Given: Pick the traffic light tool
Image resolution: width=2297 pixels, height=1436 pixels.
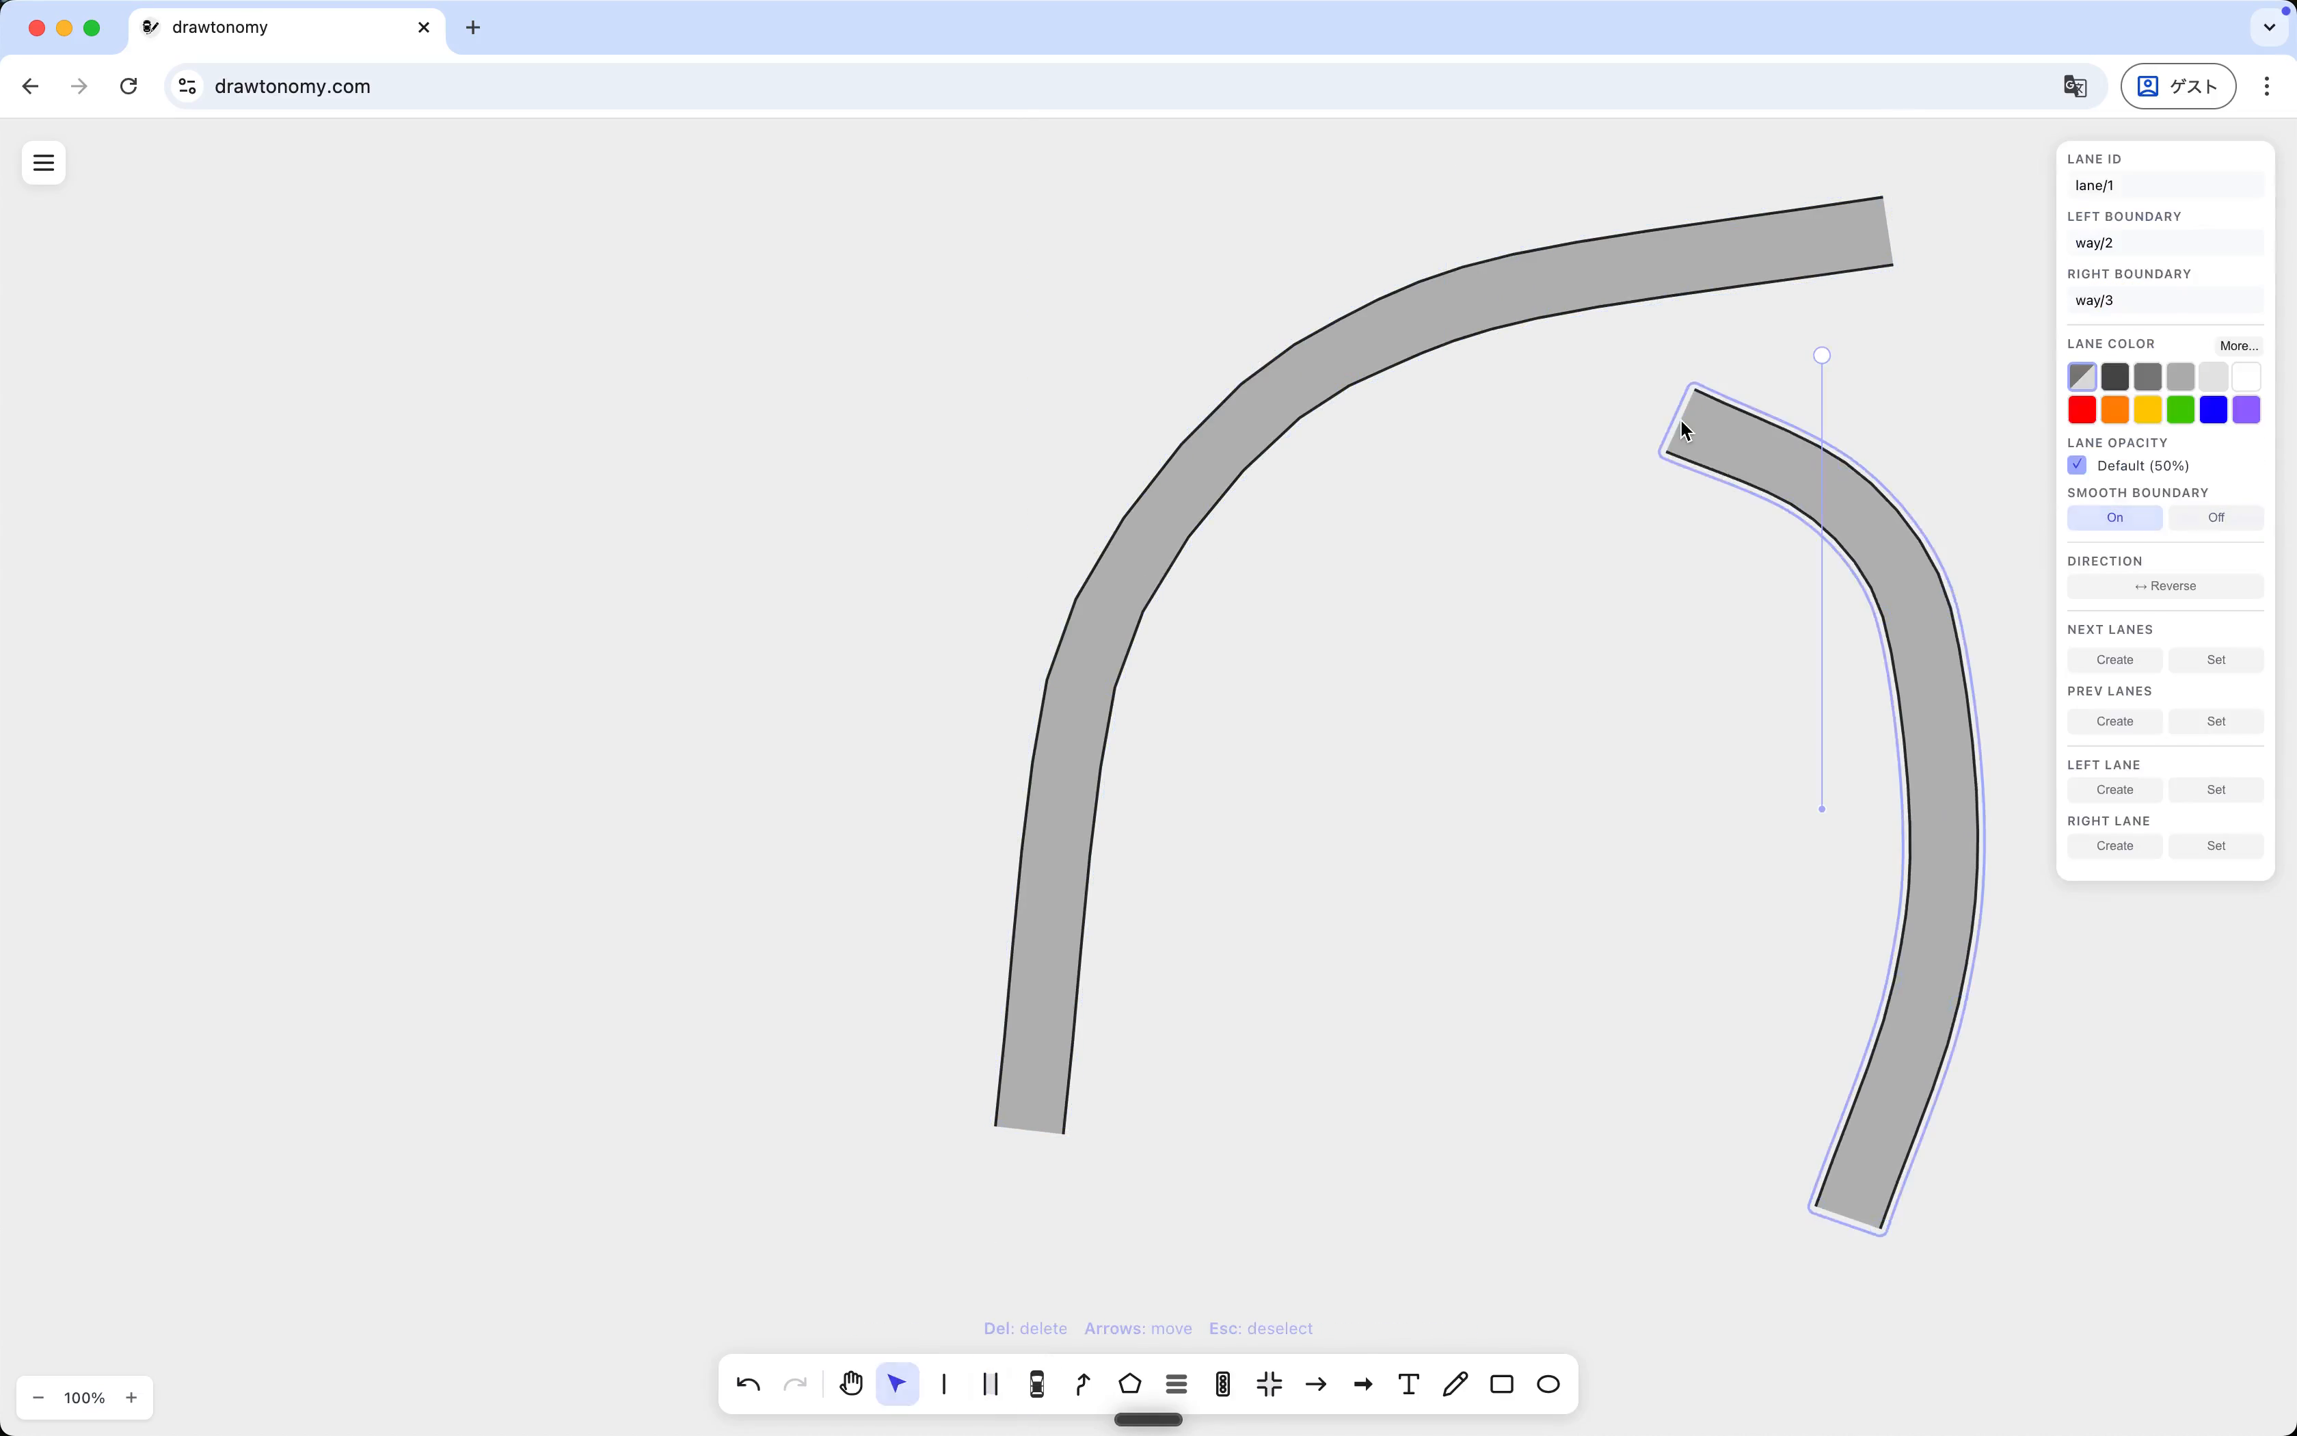Looking at the screenshot, I should 1222,1384.
